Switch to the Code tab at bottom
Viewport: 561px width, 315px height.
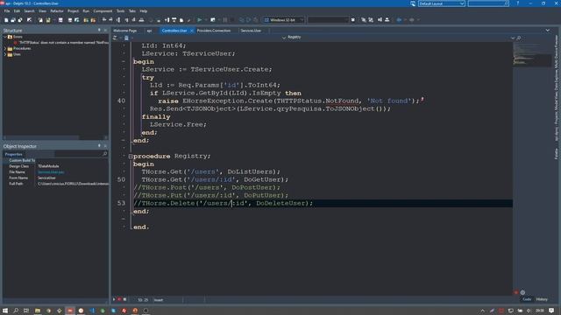[527, 299]
